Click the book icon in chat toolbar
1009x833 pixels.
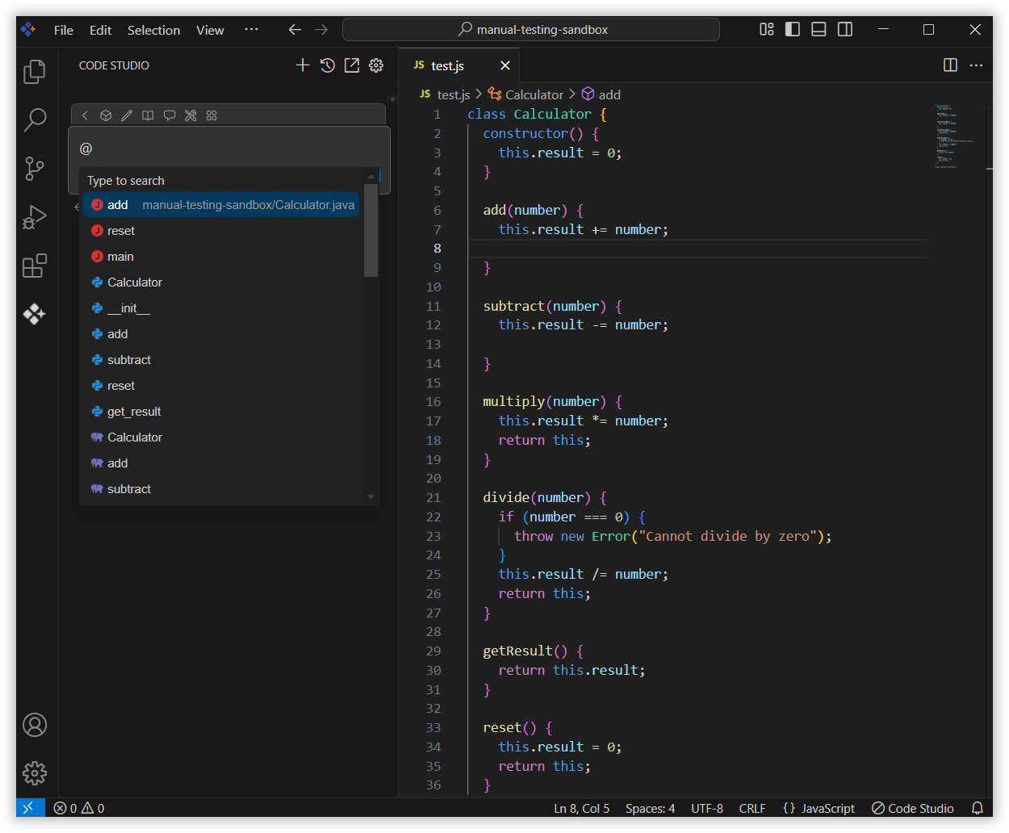click(x=148, y=115)
